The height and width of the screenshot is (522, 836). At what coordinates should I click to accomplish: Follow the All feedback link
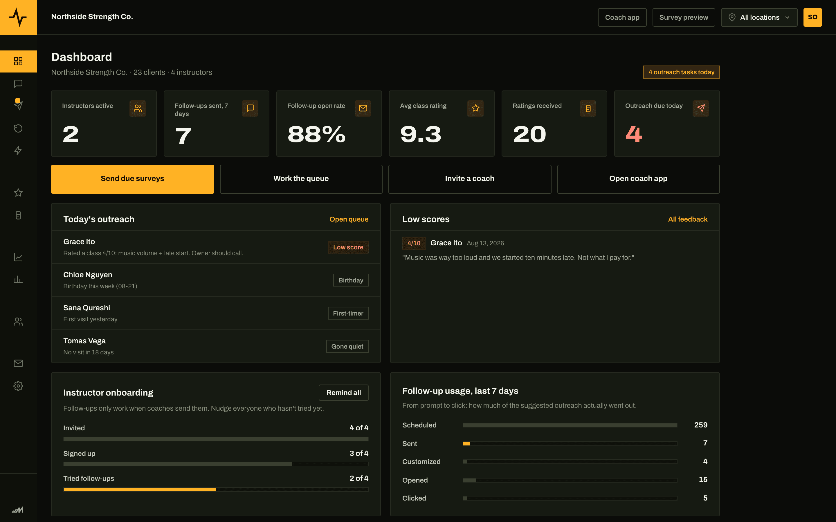point(687,219)
